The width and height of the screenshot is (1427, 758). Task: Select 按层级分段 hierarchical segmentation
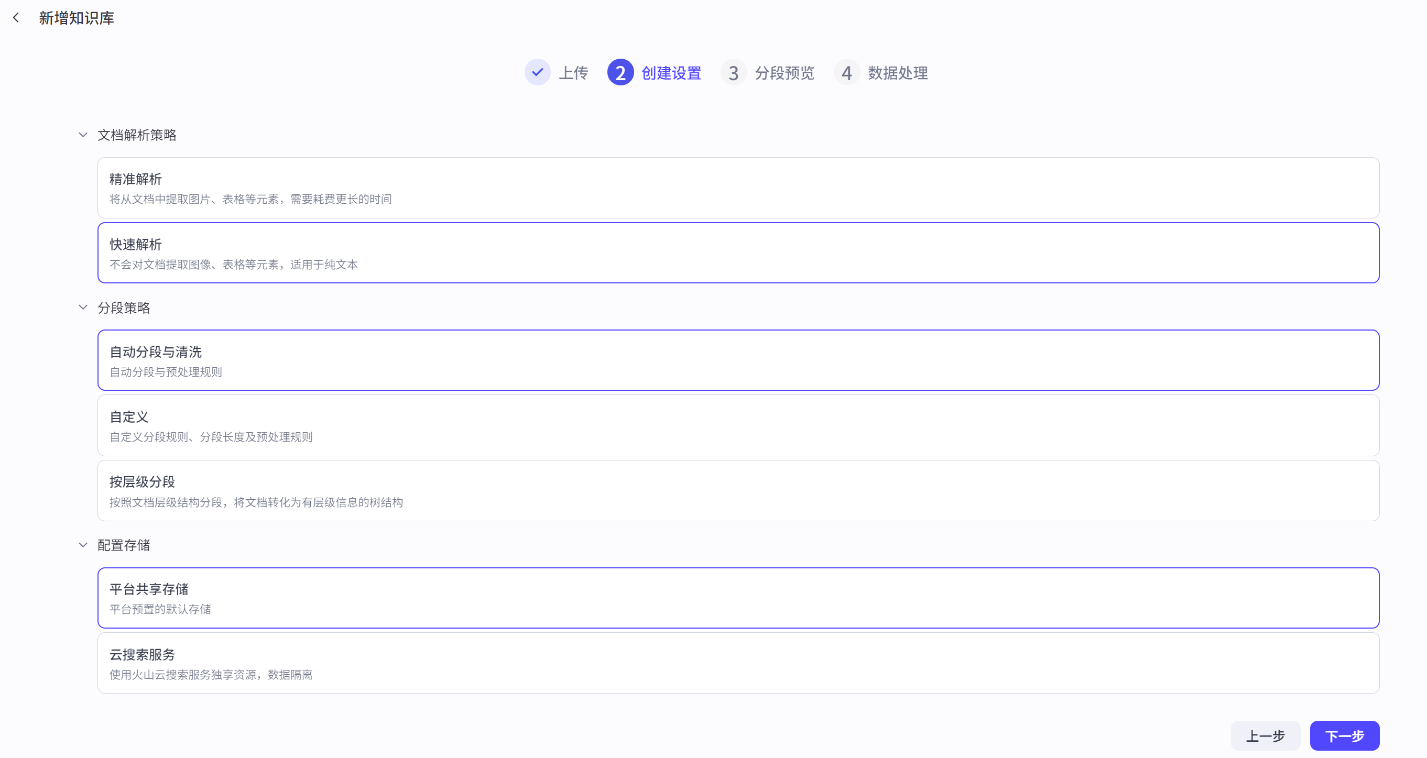pyautogui.click(x=738, y=490)
